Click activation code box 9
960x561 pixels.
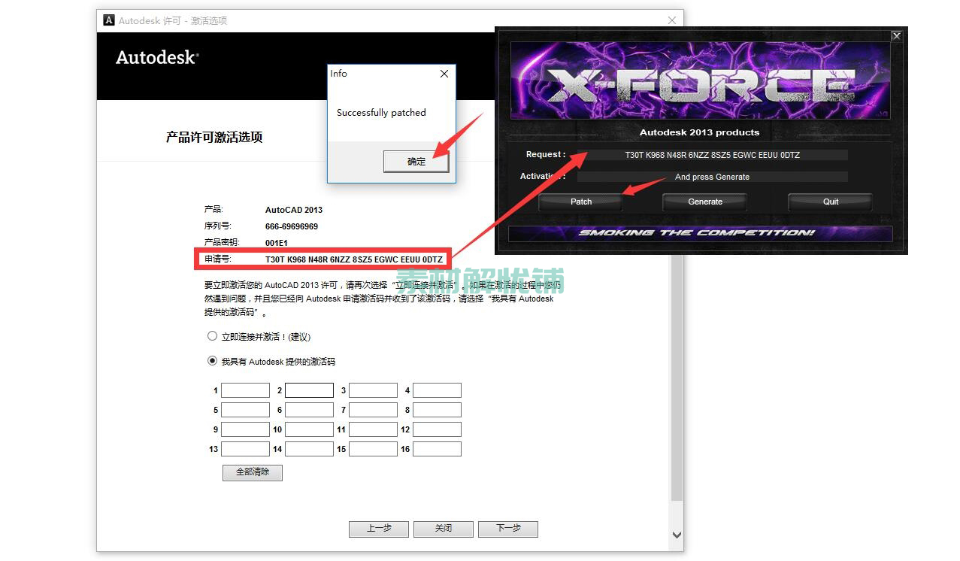245,429
